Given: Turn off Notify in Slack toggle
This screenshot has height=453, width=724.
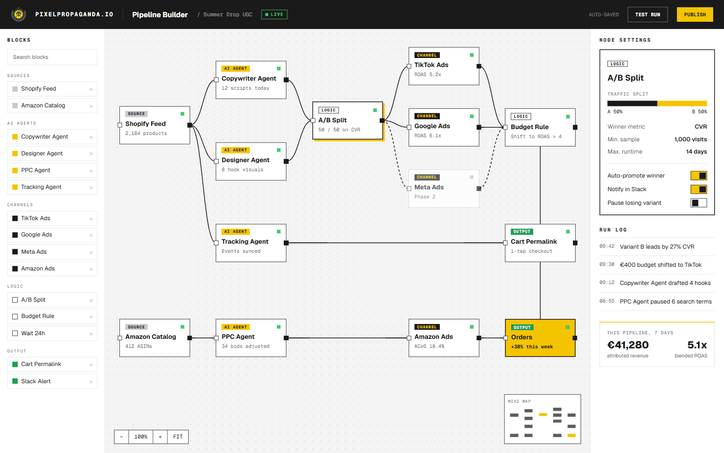Looking at the screenshot, I should click(699, 189).
